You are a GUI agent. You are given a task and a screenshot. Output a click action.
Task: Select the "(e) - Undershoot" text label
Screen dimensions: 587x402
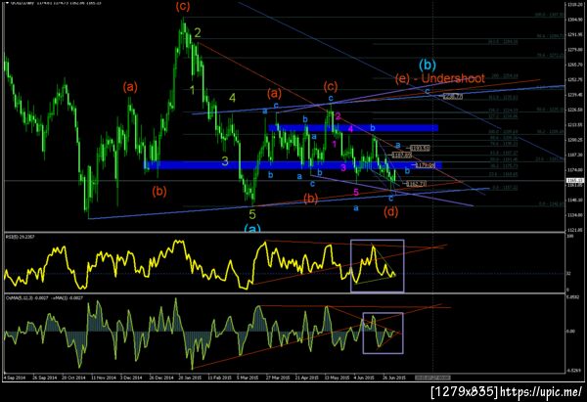tap(440, 78)
